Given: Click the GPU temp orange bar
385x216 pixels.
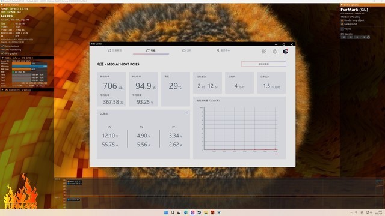Looking at the screenshot, I should coord(22,64).
